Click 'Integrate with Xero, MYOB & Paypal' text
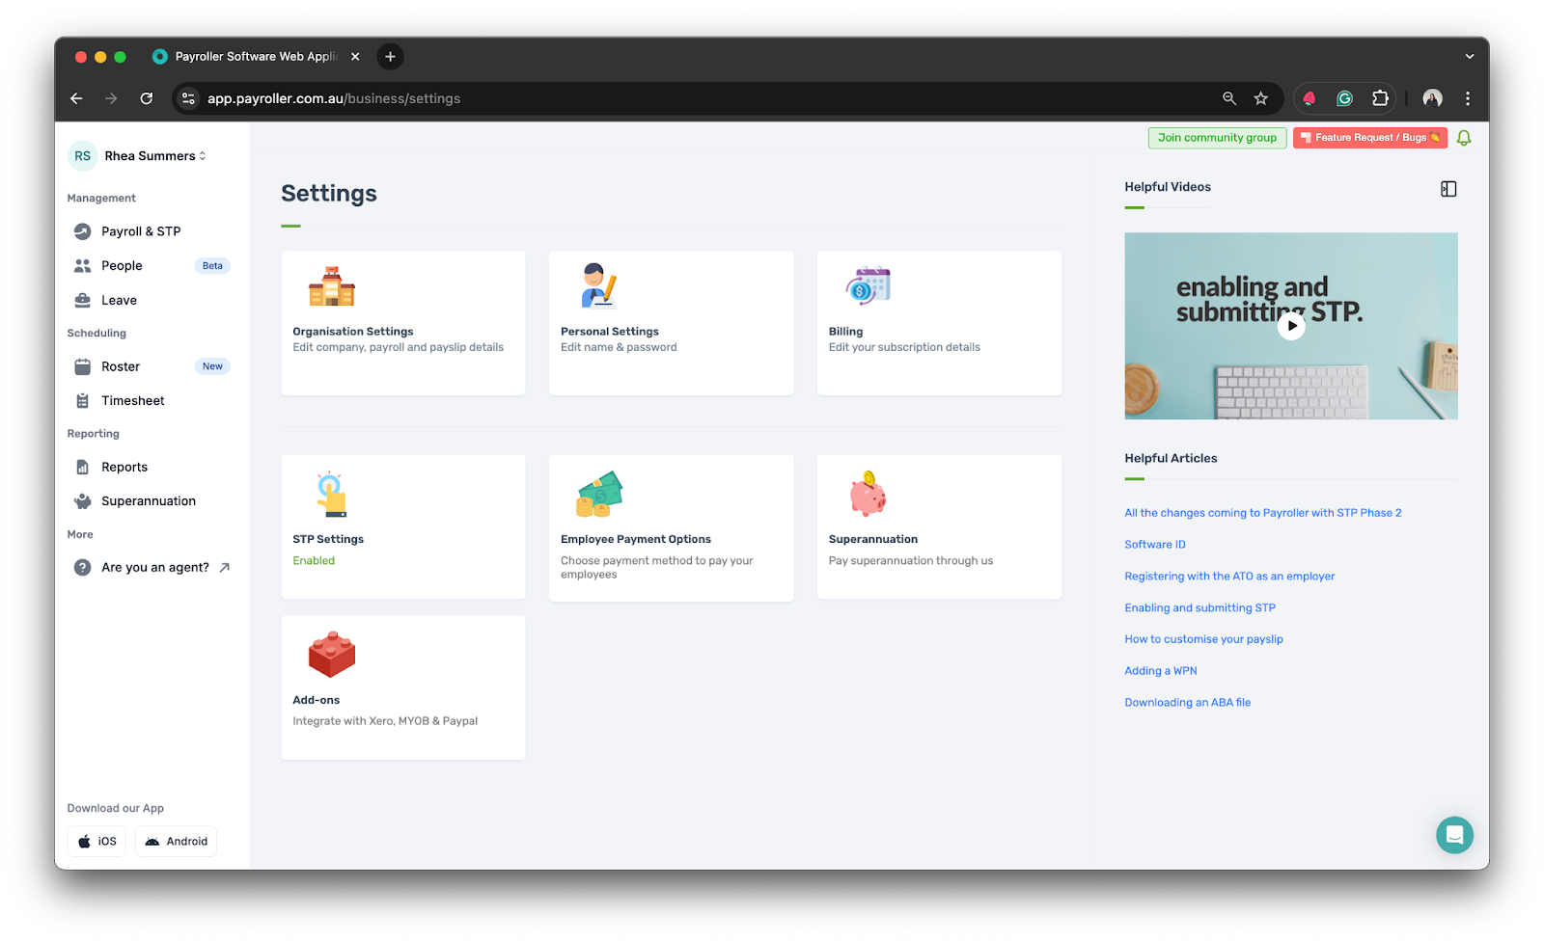The width and height of the screenshot is (1544, 942). point(385,721)
